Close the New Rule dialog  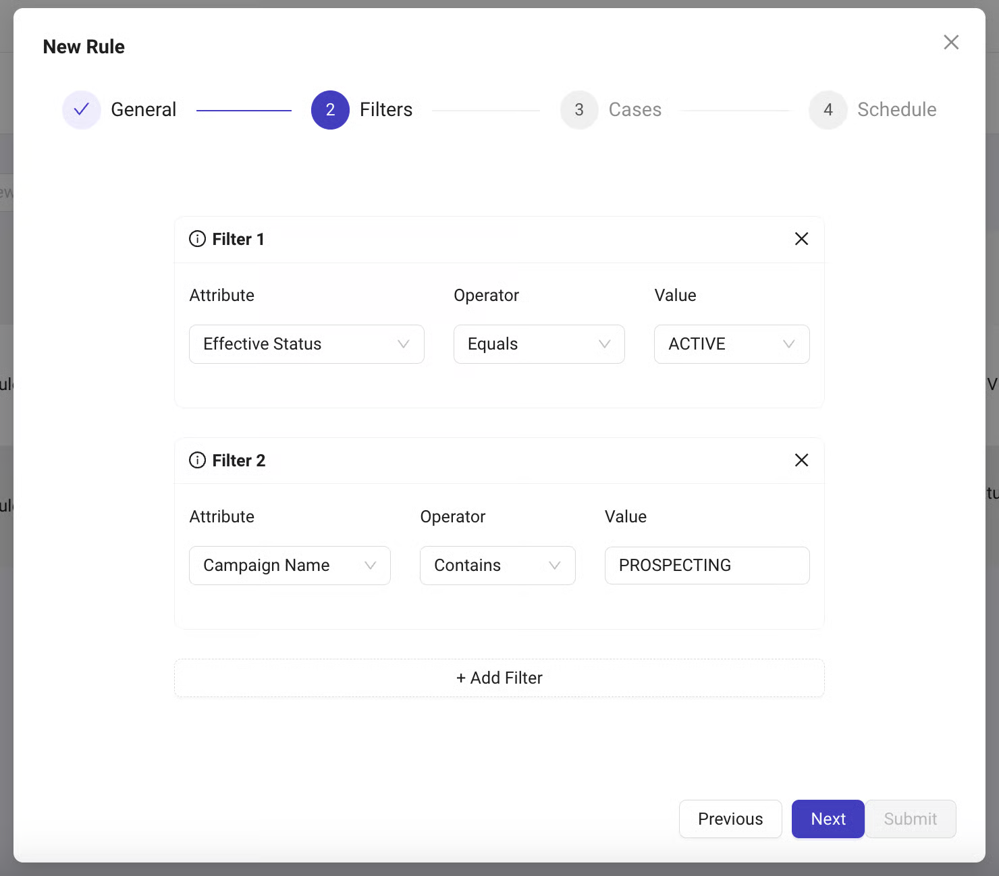point(951,43)
